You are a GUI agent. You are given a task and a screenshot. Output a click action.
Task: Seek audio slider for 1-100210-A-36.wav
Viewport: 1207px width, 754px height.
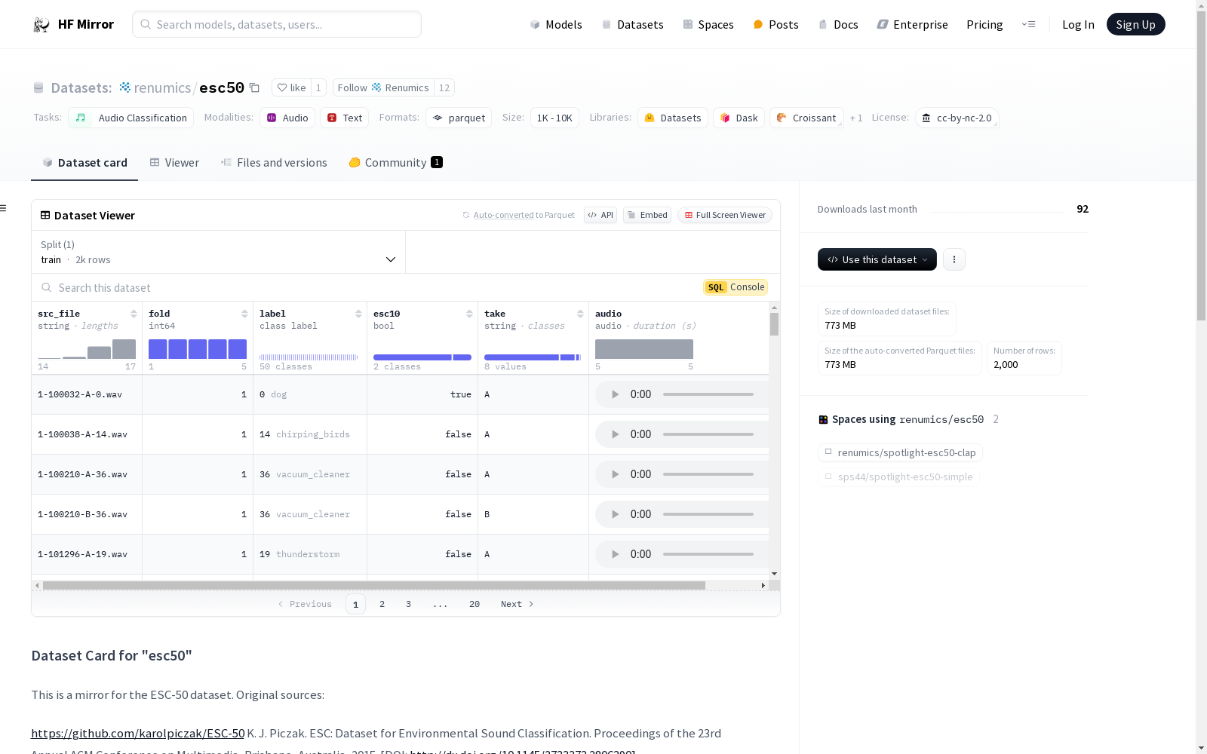point(708,474)
